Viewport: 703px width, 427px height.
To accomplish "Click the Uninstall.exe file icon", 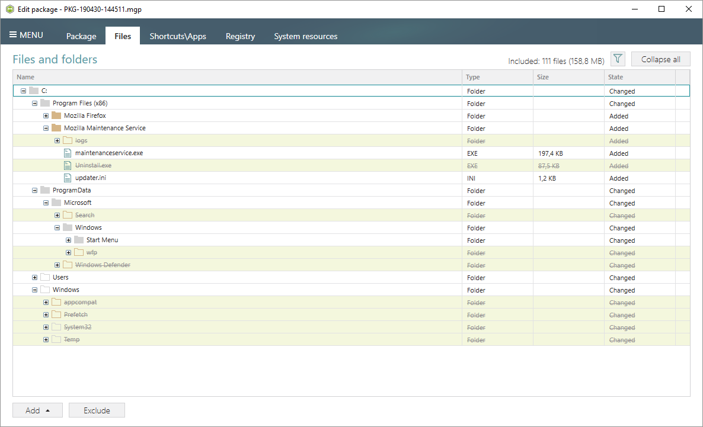I will pos(67,165).
